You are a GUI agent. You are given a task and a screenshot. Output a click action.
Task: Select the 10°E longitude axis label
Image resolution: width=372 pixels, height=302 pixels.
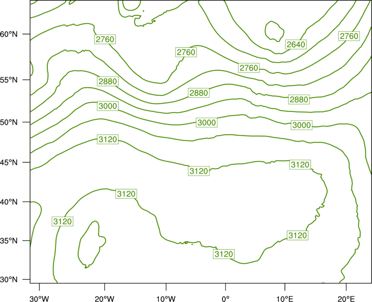point(285,299)
